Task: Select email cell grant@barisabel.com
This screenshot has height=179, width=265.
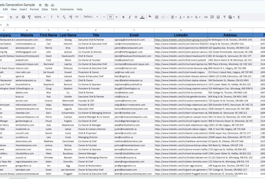Action: 134,170
